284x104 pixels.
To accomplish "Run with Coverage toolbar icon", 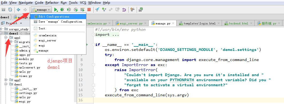I will (x=69, y=10).
